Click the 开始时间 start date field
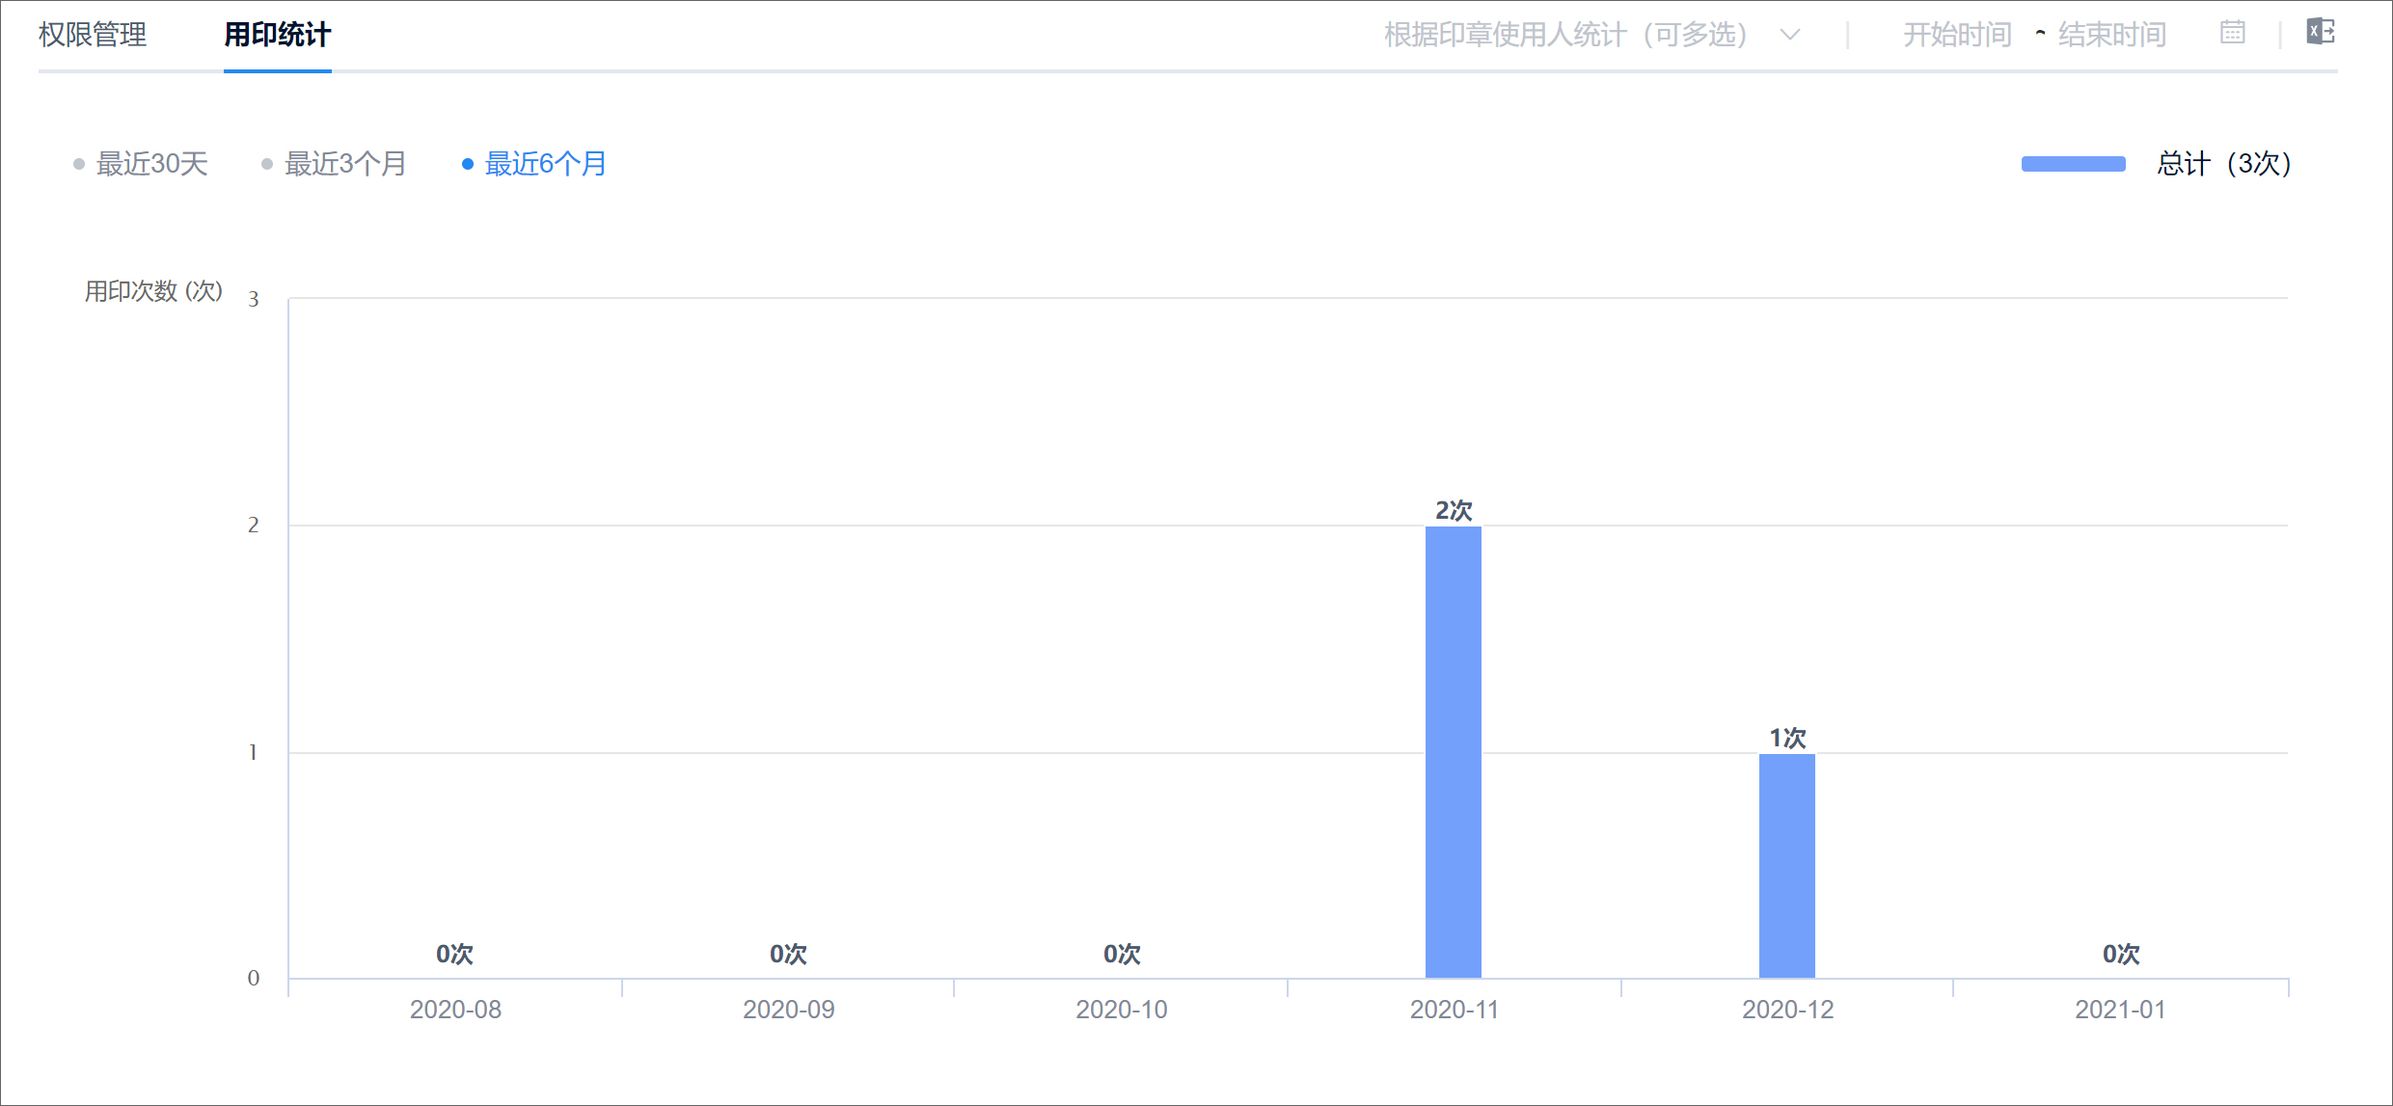This screenshot has width=2393, height=1106. coord(1956,35)
